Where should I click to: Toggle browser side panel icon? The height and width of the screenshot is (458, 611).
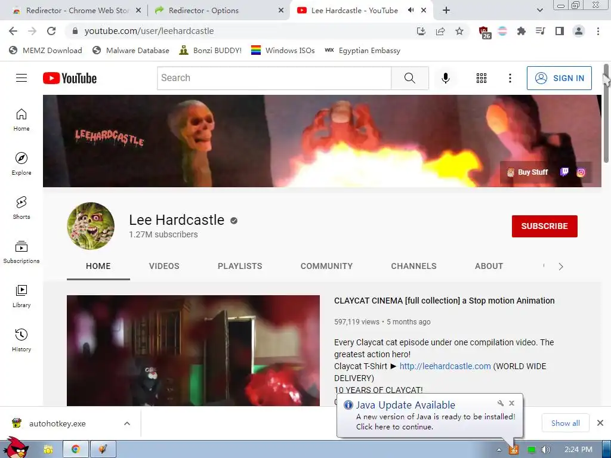(560, 31)
